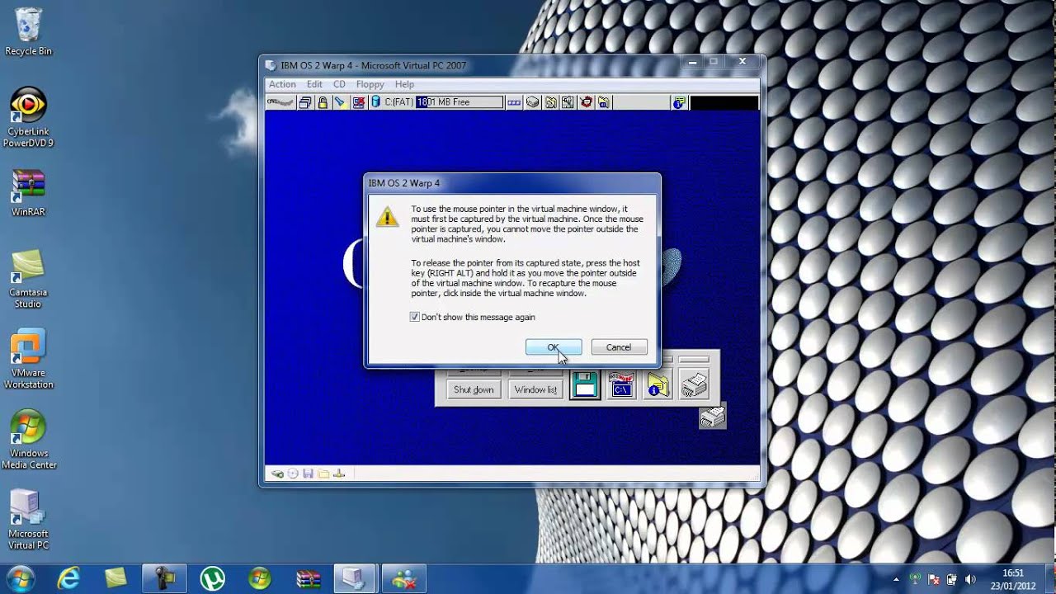Viewport: 1056px width, 594px height.
Task: Open the Edit menu
Action: [314, 84]
